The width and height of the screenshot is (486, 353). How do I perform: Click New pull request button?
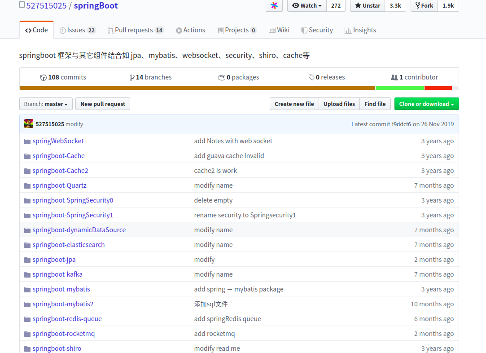tap(103, 104)
